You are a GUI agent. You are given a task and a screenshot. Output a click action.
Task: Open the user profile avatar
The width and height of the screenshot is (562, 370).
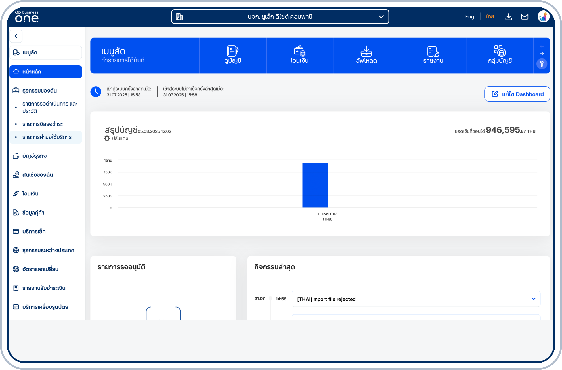tap(543, 17)
